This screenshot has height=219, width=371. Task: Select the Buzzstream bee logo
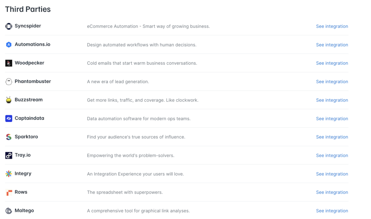click(8, 100)
